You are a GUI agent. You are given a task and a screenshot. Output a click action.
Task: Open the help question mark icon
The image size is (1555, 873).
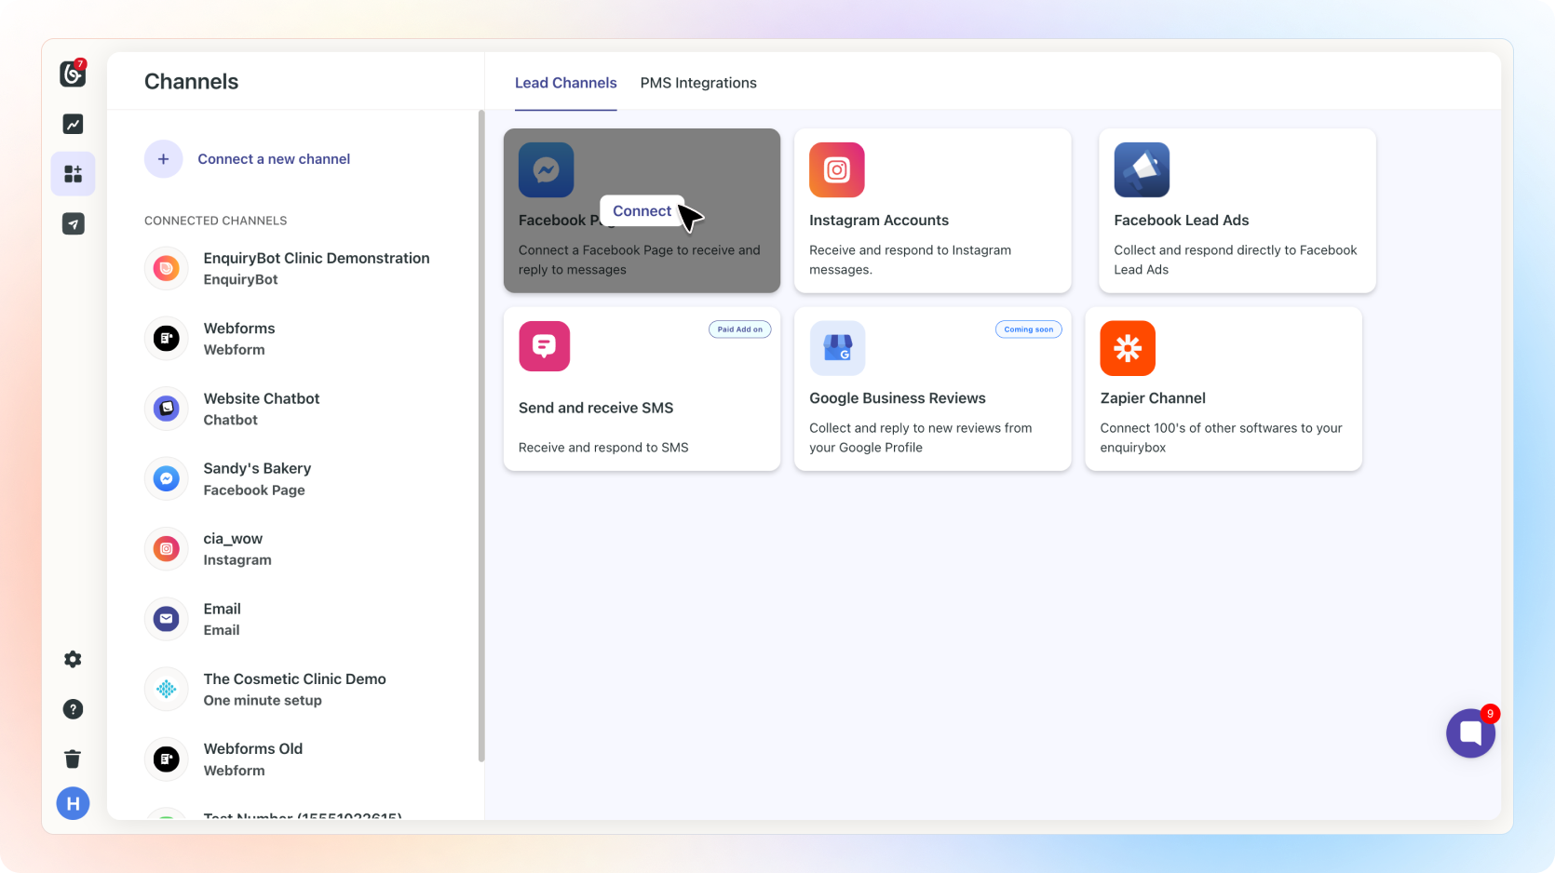(73, 709)
